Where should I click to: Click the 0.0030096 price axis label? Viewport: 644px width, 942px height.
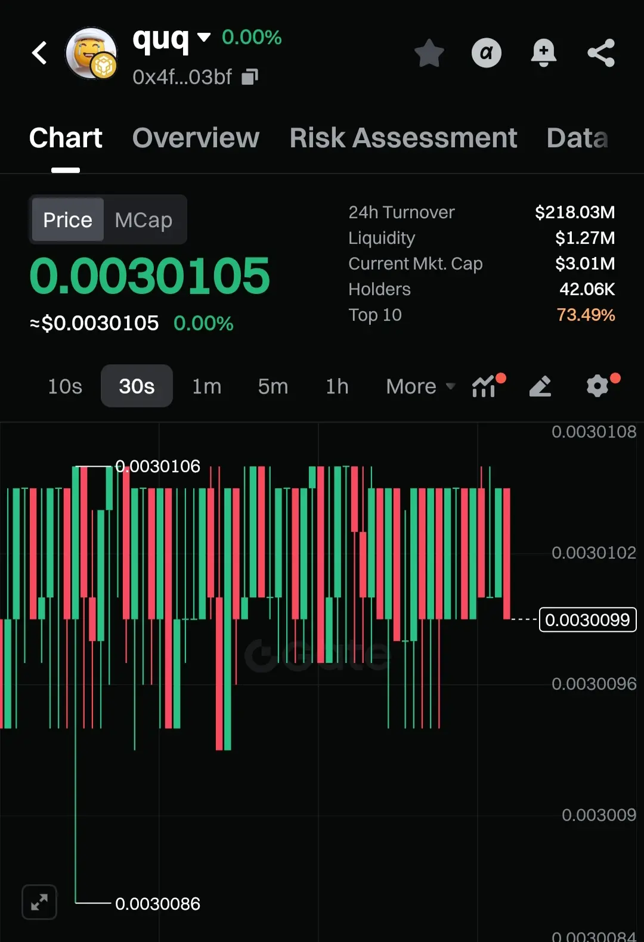tap(594, 684)
